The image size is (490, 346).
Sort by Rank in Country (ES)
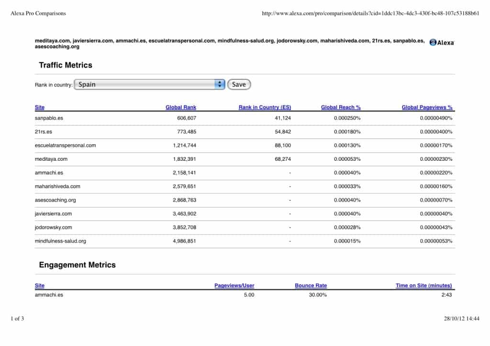[265, 107]
